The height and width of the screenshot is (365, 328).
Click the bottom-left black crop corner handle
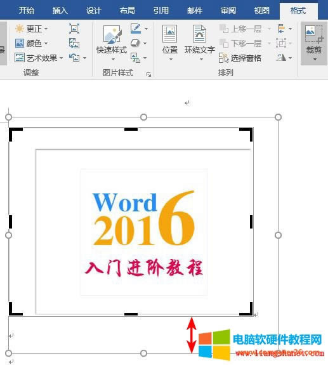pos(15,309)
